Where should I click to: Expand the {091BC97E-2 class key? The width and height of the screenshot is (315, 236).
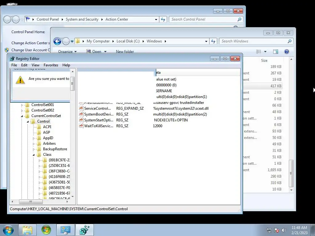(39, 160)
